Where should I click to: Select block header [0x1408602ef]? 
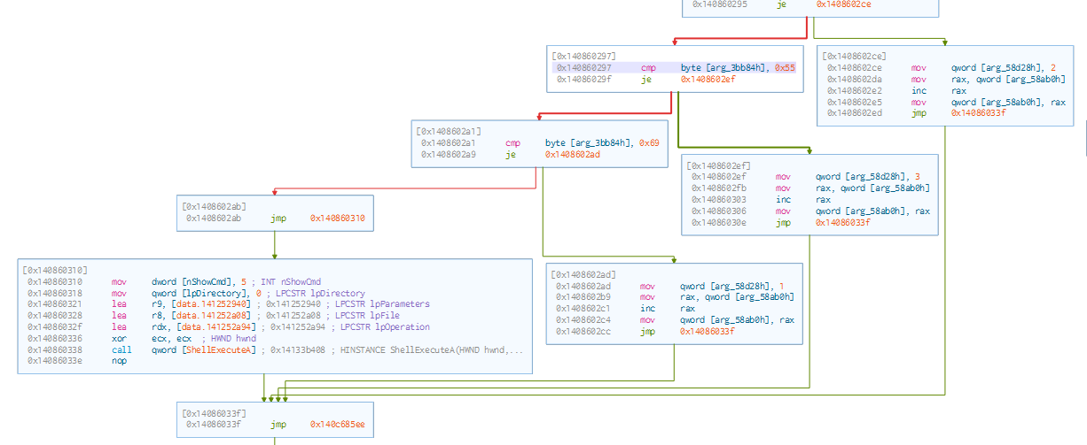coord(719,165)
